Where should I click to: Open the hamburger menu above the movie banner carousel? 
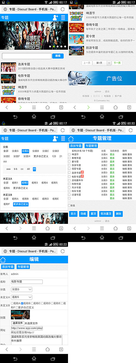coord(63,18)
